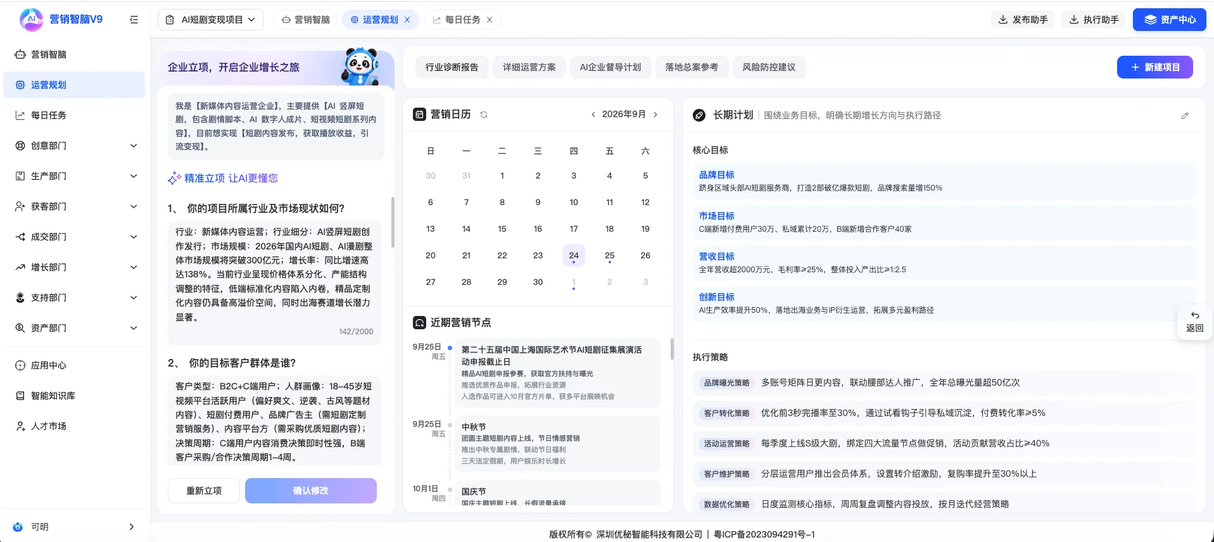Refresh the 营销日历 with the reload icon

pos(484,115)
